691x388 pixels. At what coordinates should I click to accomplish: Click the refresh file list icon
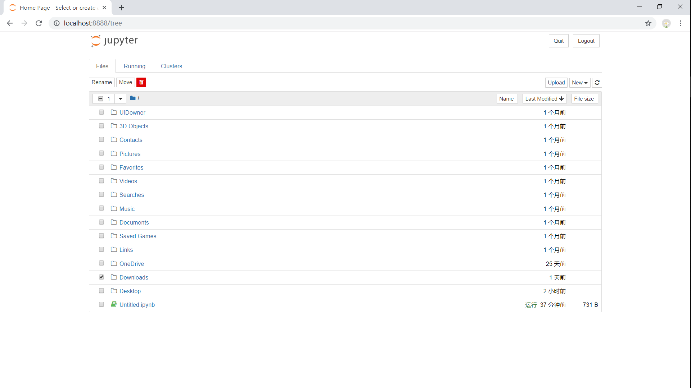(x=597, y=83)
